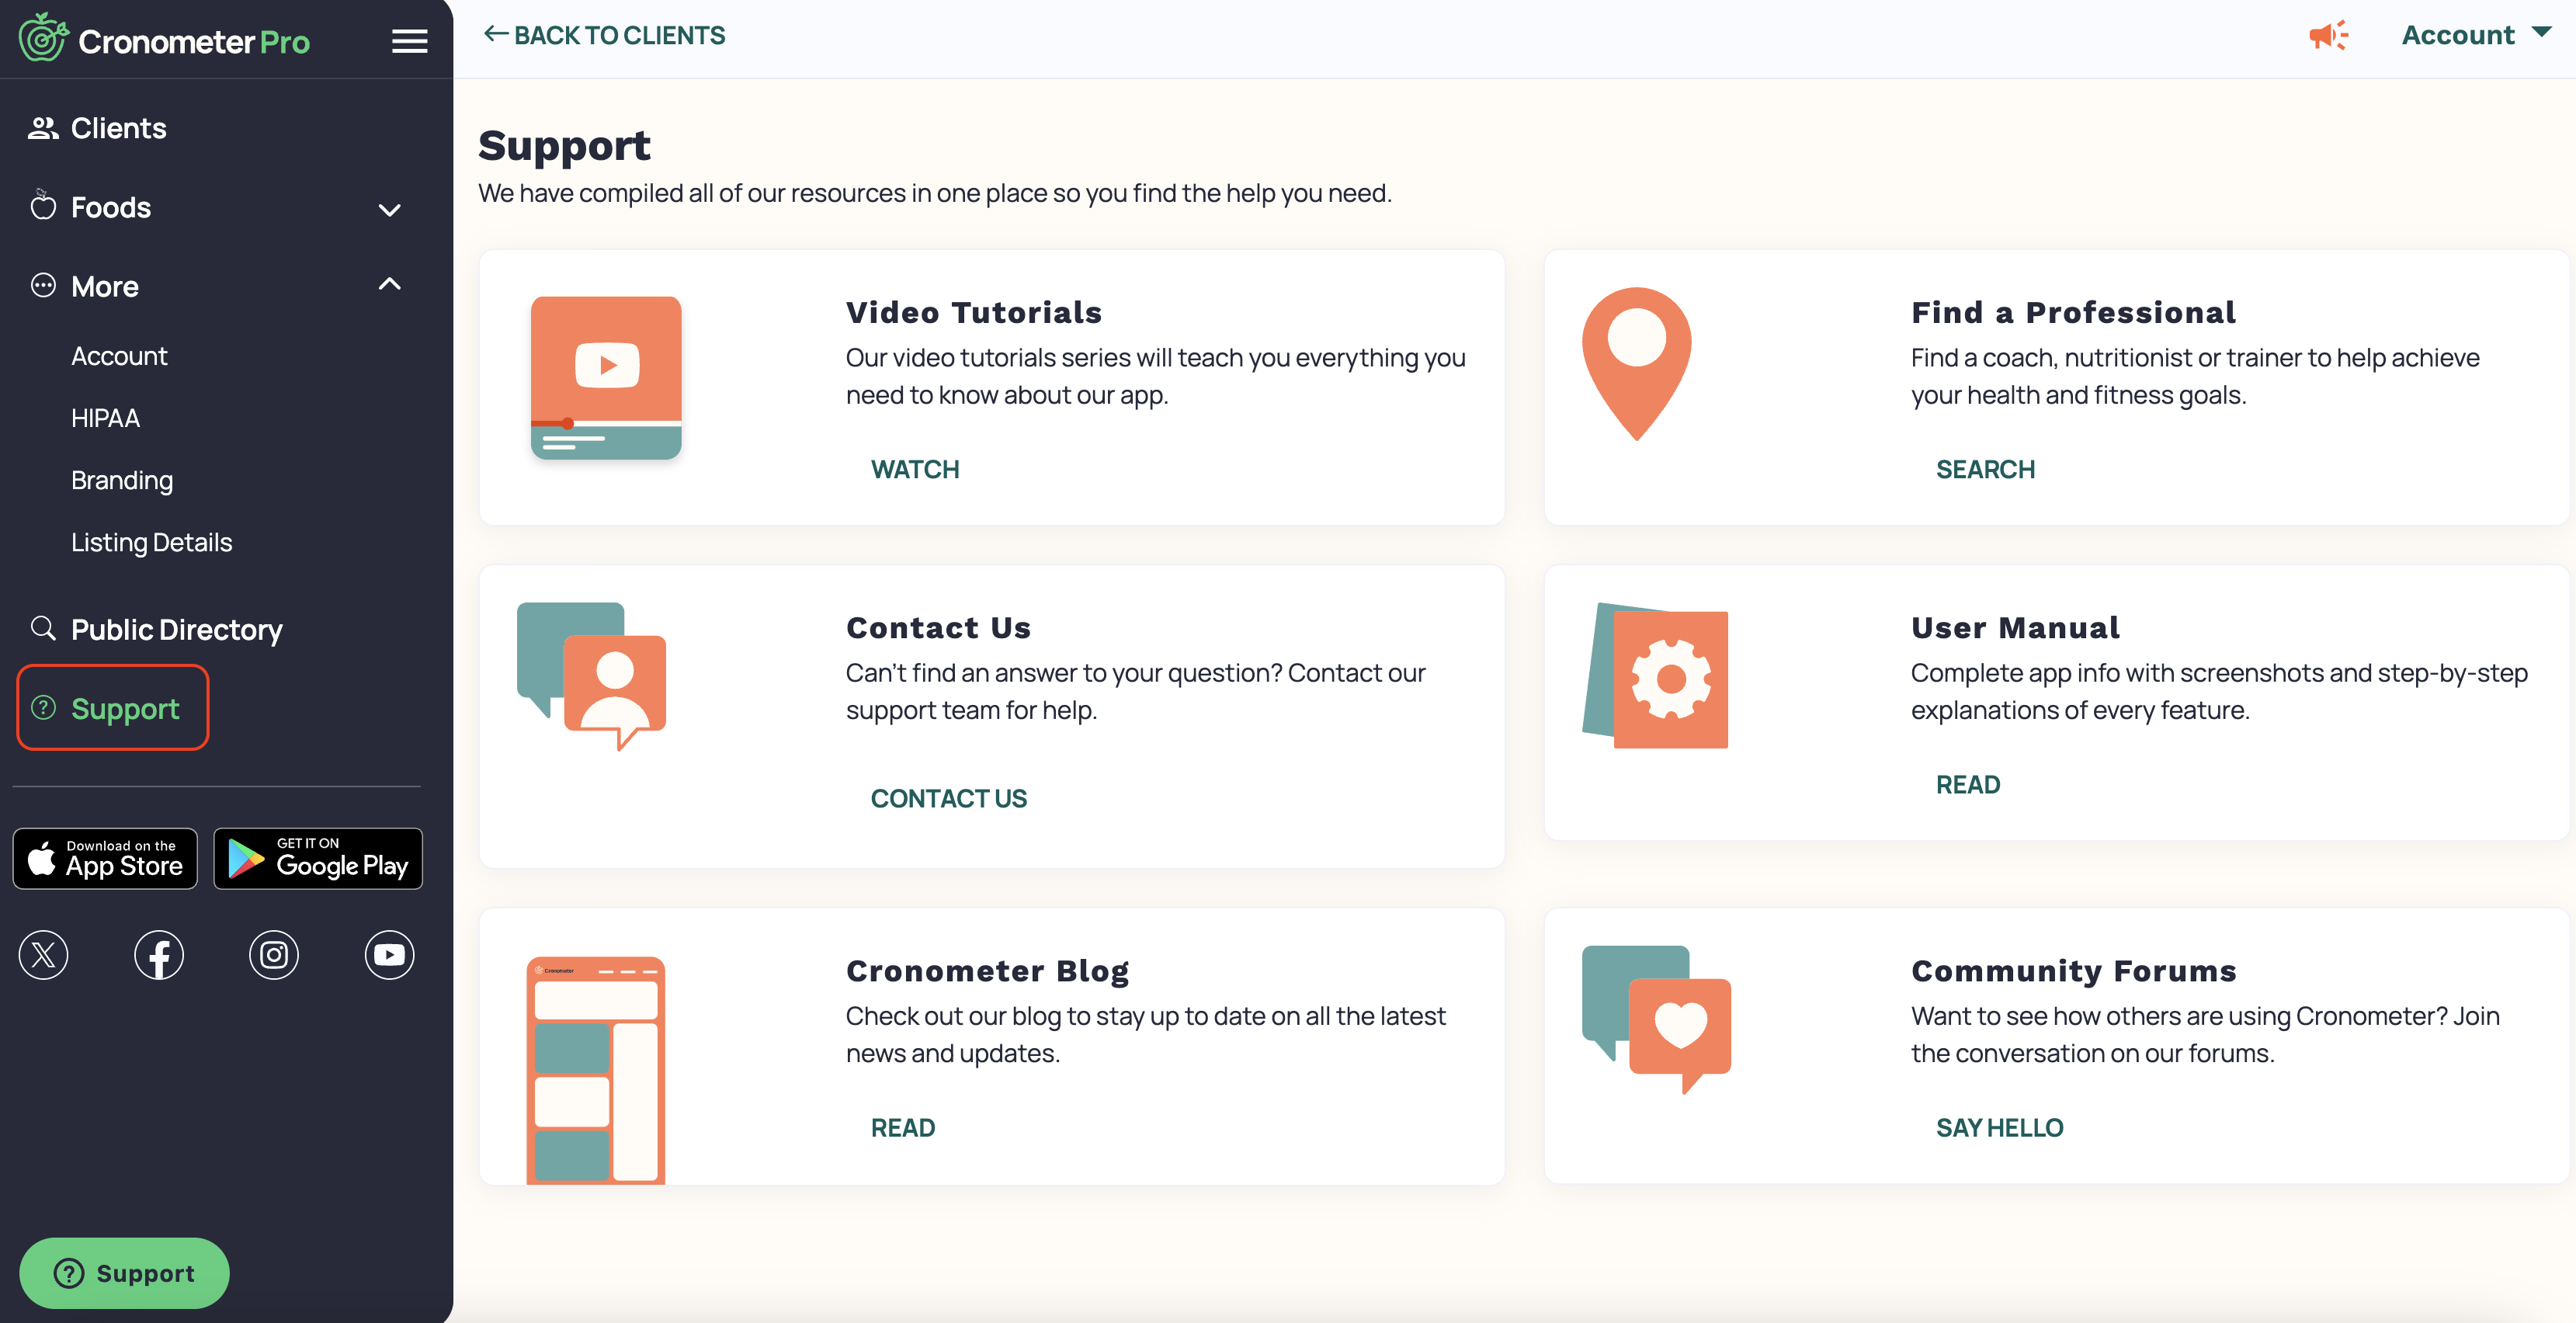This screenshot has width=2576, height=1323.
Task: Click the Clients people icon
Action: [x=43, y=127]
